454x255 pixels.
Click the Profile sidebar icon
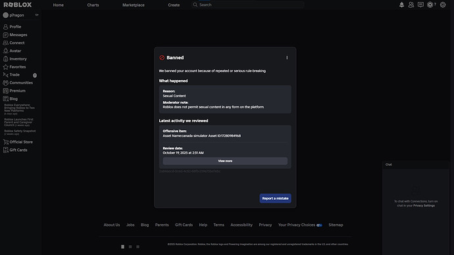coord(5,26)
